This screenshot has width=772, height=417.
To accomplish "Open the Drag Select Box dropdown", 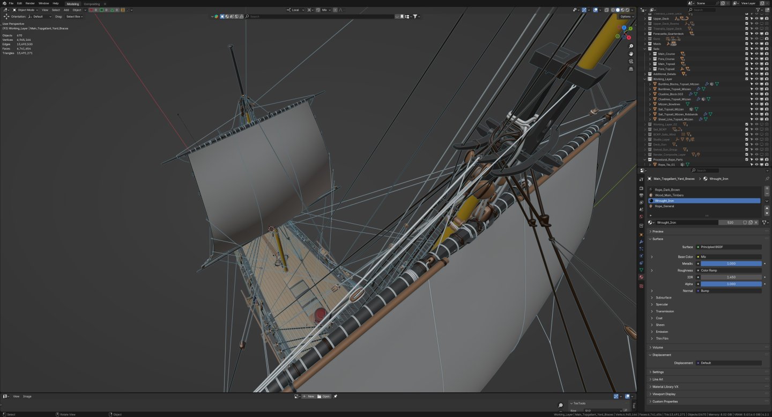I will (x=75, y=17).
